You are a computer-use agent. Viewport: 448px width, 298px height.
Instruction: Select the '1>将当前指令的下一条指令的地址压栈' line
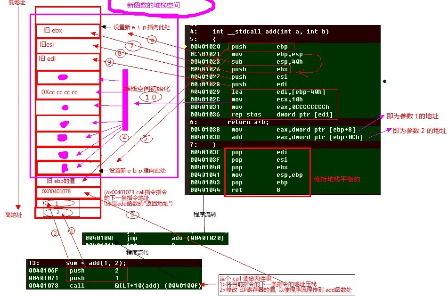coord(268,284)
